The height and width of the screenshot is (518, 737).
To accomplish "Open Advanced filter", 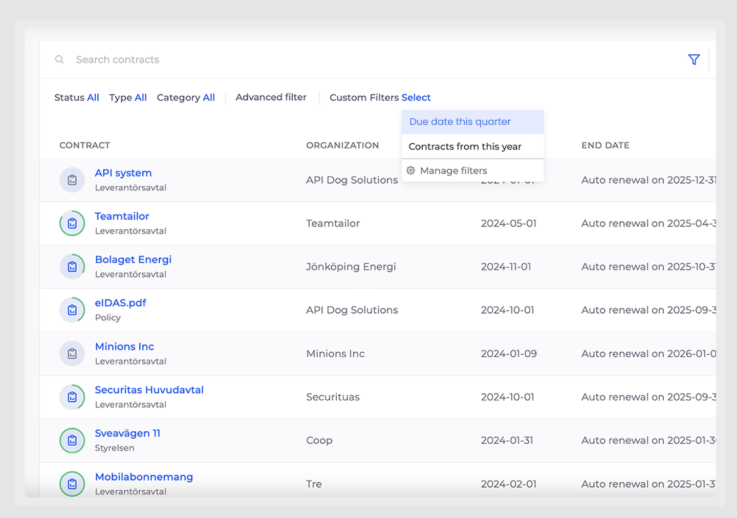I will point(271,97).
